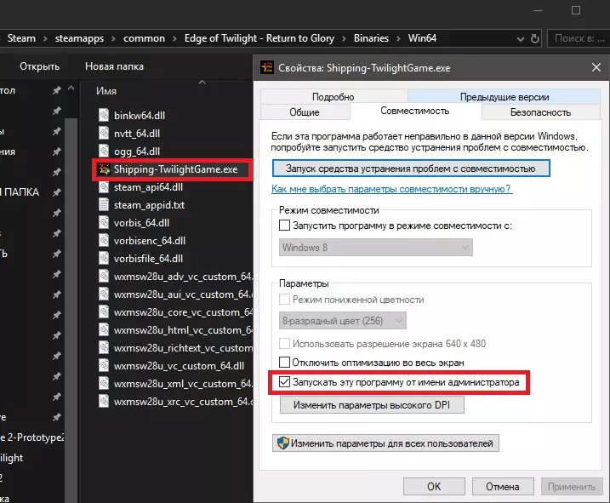This screenshot has height=503, width=610.
Task: Toggle 'Использовать разрешение экрана 640 x 480' checkbox
Action: [284, 343]
